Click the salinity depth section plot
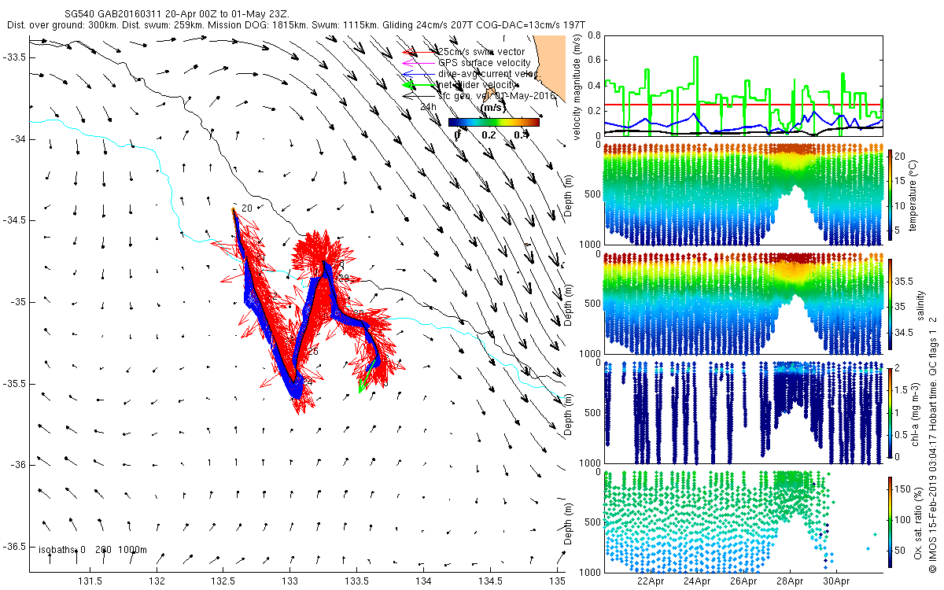The width and height of the screenshot is (944, 590). tap(743, 303)
